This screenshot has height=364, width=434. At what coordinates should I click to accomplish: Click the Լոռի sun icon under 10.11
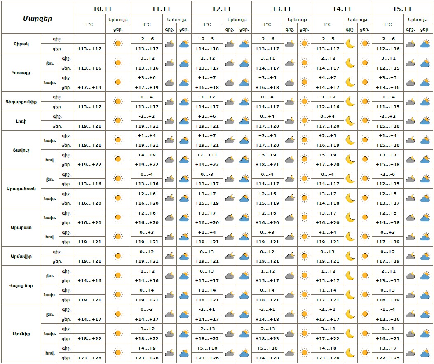click(x=118, y=121)
